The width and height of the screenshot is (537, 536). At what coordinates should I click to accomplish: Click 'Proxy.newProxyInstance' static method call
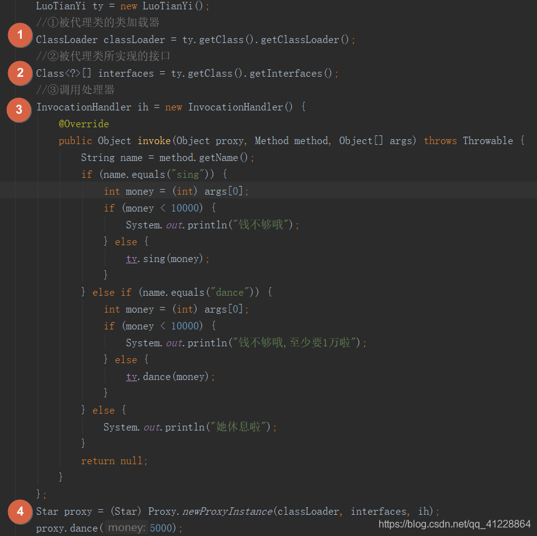pyautogui.click(x=210, y=511)
